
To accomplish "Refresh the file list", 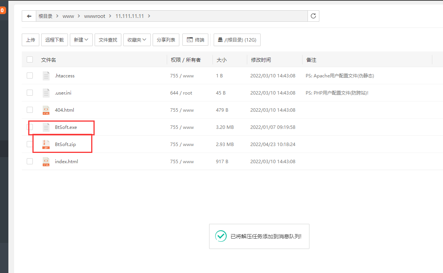I will coord(313,16).
